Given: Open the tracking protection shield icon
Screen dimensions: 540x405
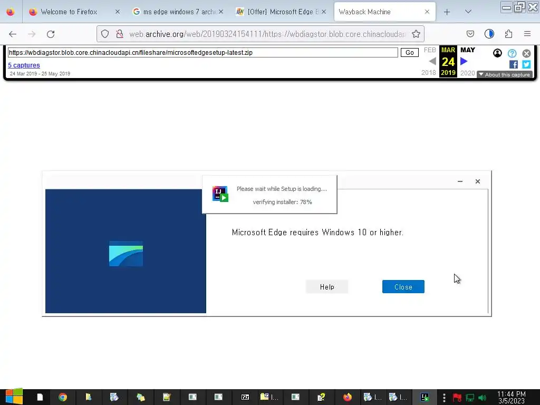Looking at the screenshot, I should tap(105, 34).
